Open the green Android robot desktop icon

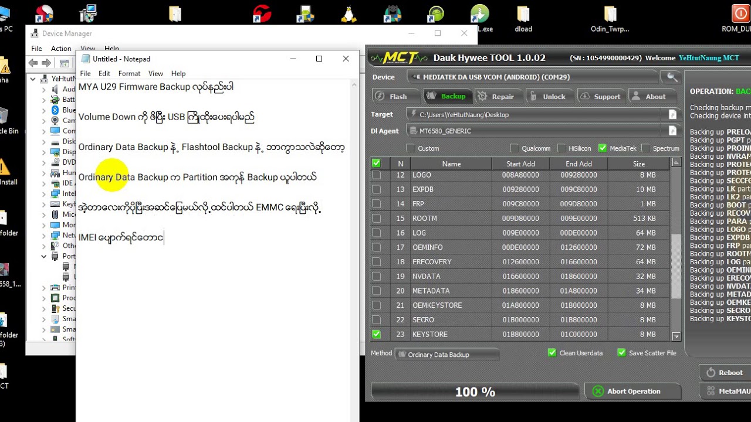point(436,14)
